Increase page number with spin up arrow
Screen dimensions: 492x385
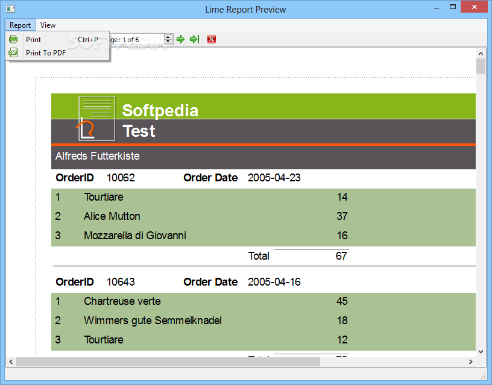click(168, 37)
